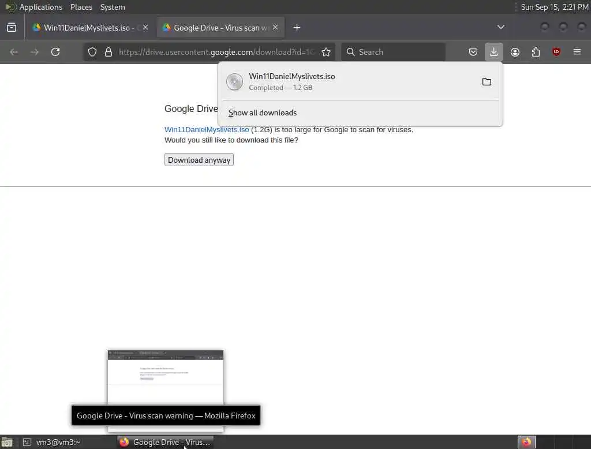The image size is (591, 449).
Task: Click the search magnifier icon
Action: (350, 52)
